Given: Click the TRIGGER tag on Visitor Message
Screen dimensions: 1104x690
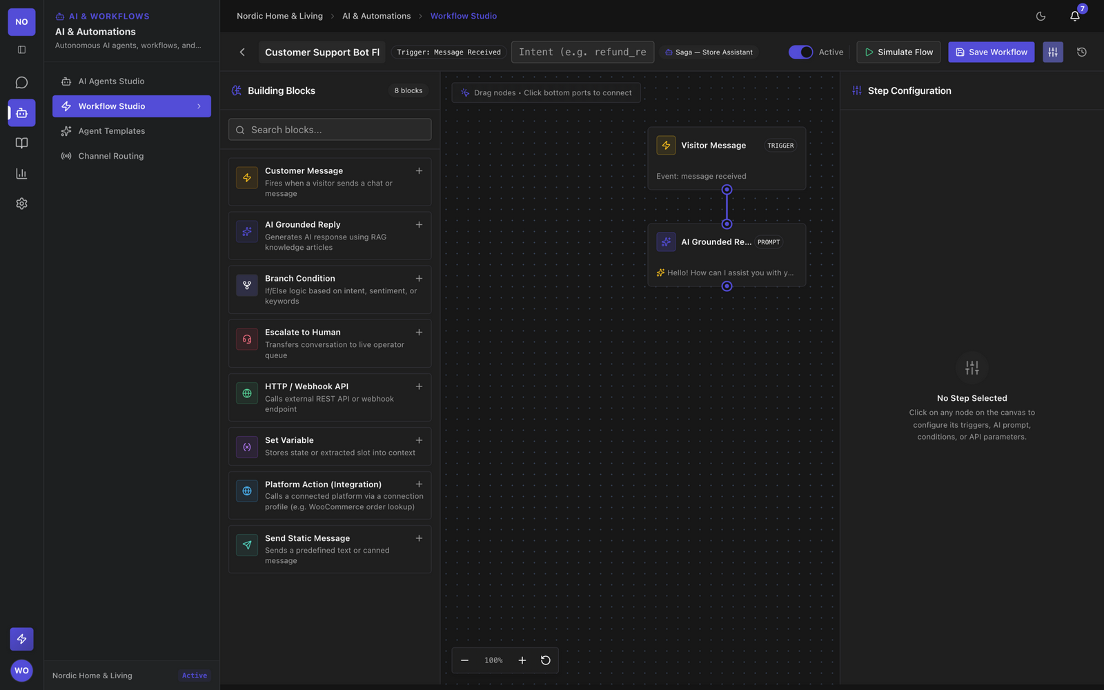Looking at the screenshot, I should click(x=780, y=146).
